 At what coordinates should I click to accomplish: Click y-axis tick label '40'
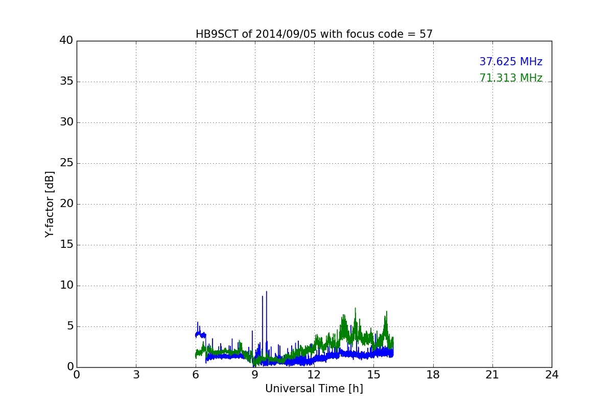66,41
